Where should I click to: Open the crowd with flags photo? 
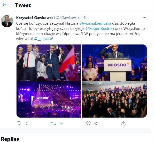[x=114, y=100]
